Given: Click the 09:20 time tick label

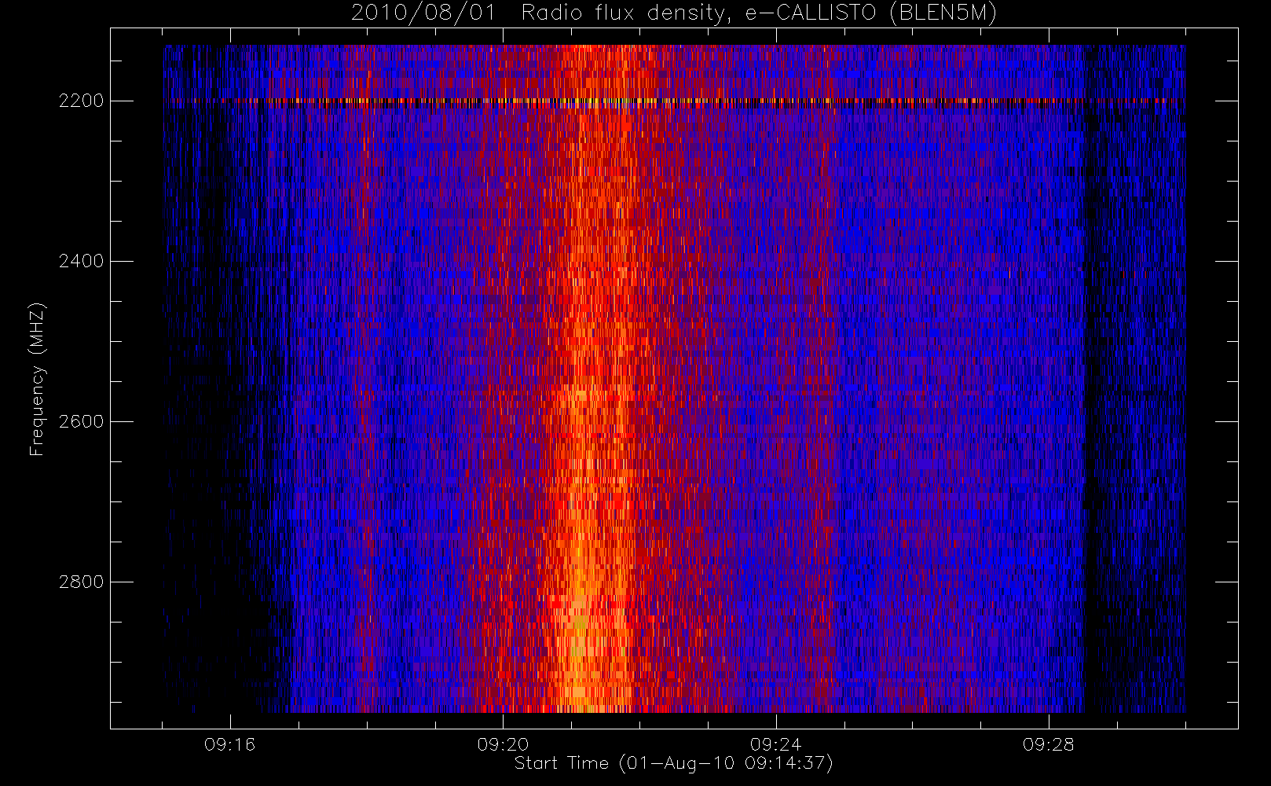Looking at the screenshot, I should point(503,744).
